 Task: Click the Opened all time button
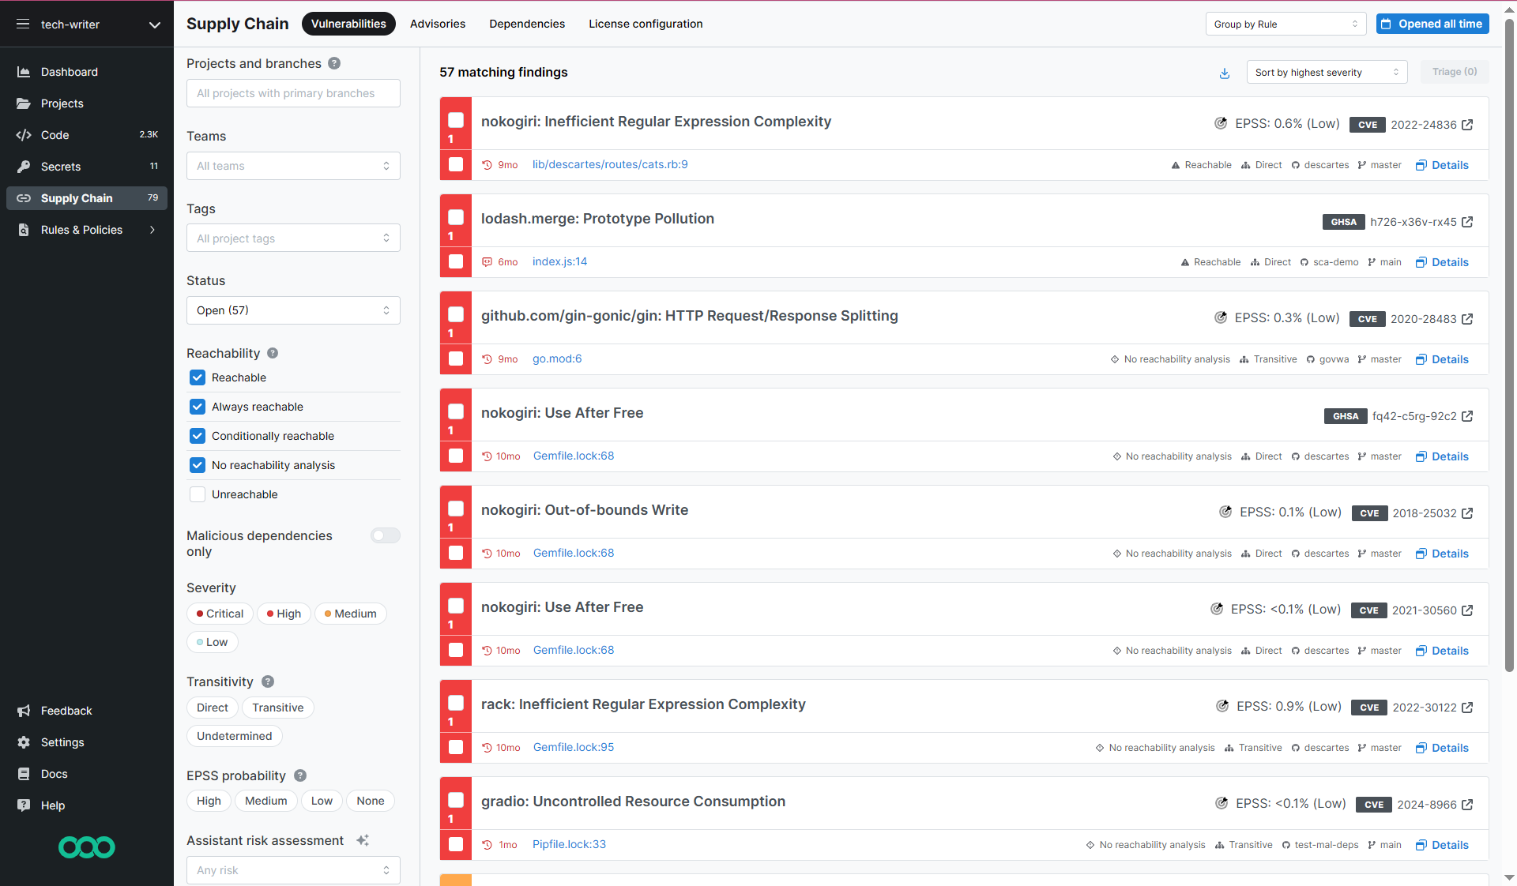click(1432, 24)
